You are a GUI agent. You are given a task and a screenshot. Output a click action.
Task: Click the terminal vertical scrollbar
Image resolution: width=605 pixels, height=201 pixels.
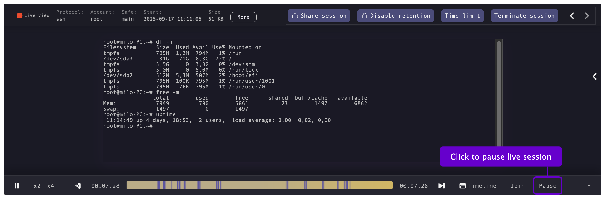499,92
